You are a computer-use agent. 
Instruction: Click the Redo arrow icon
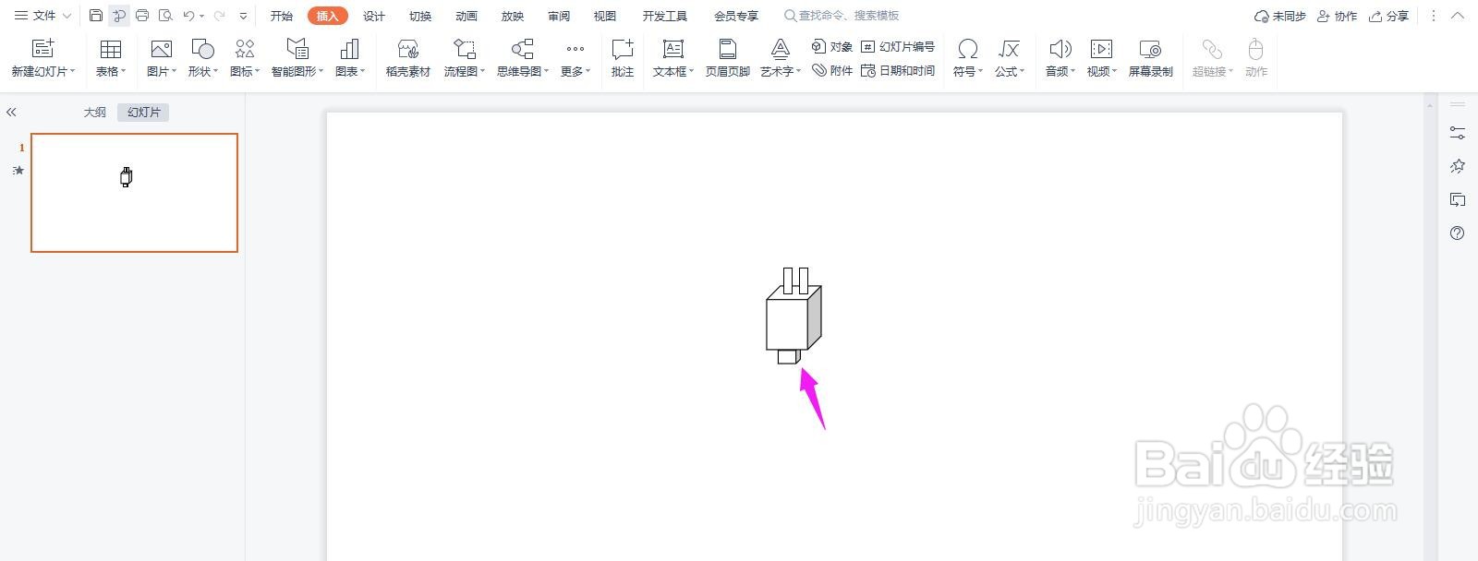click(x=220, y=16)
